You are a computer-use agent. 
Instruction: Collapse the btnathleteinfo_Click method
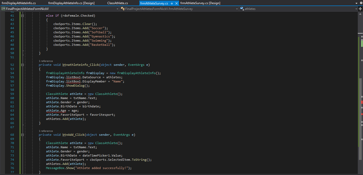point(22,65)
